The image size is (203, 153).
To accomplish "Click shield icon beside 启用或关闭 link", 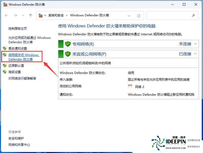I will click(x=5, y=55).
